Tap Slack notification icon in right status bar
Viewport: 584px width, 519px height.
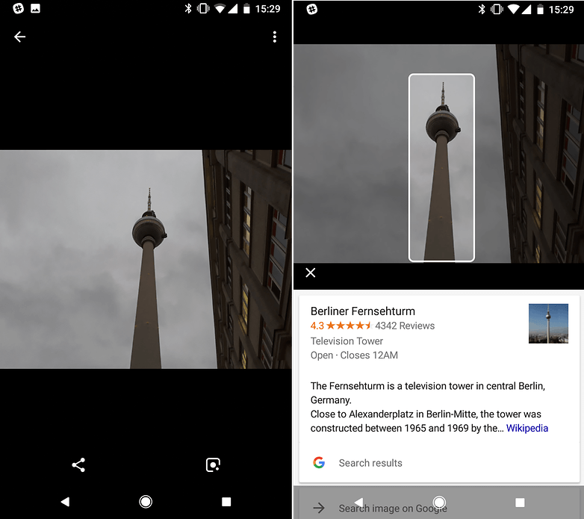click(311, 9)
